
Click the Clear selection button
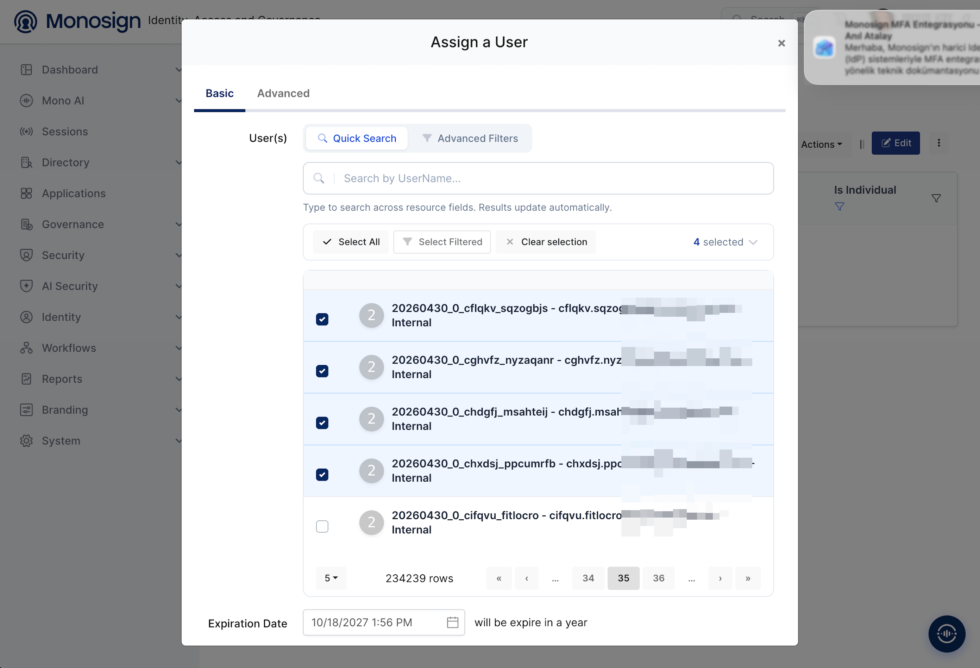(546, 242)
